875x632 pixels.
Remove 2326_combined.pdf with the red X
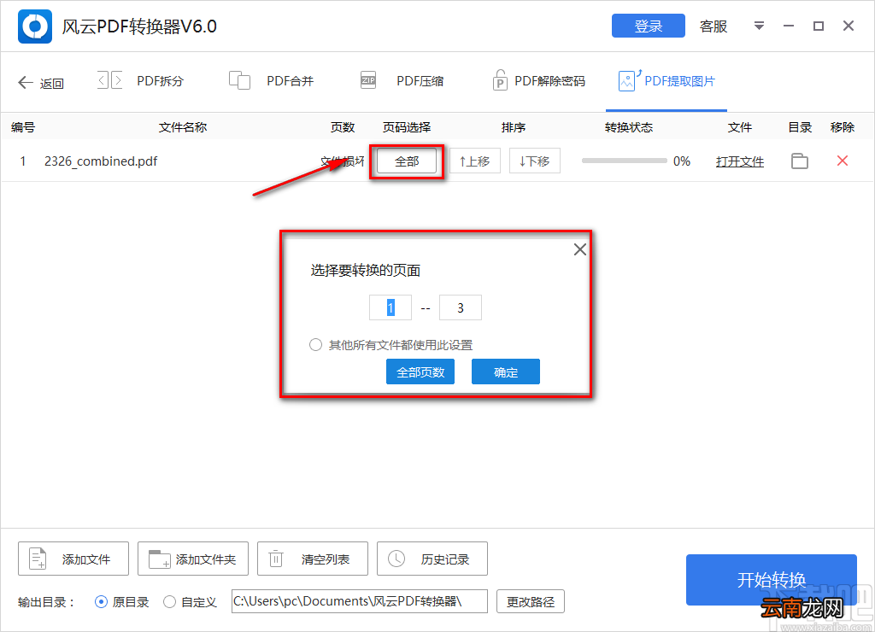pyautogui.click(x=843, y=161)
